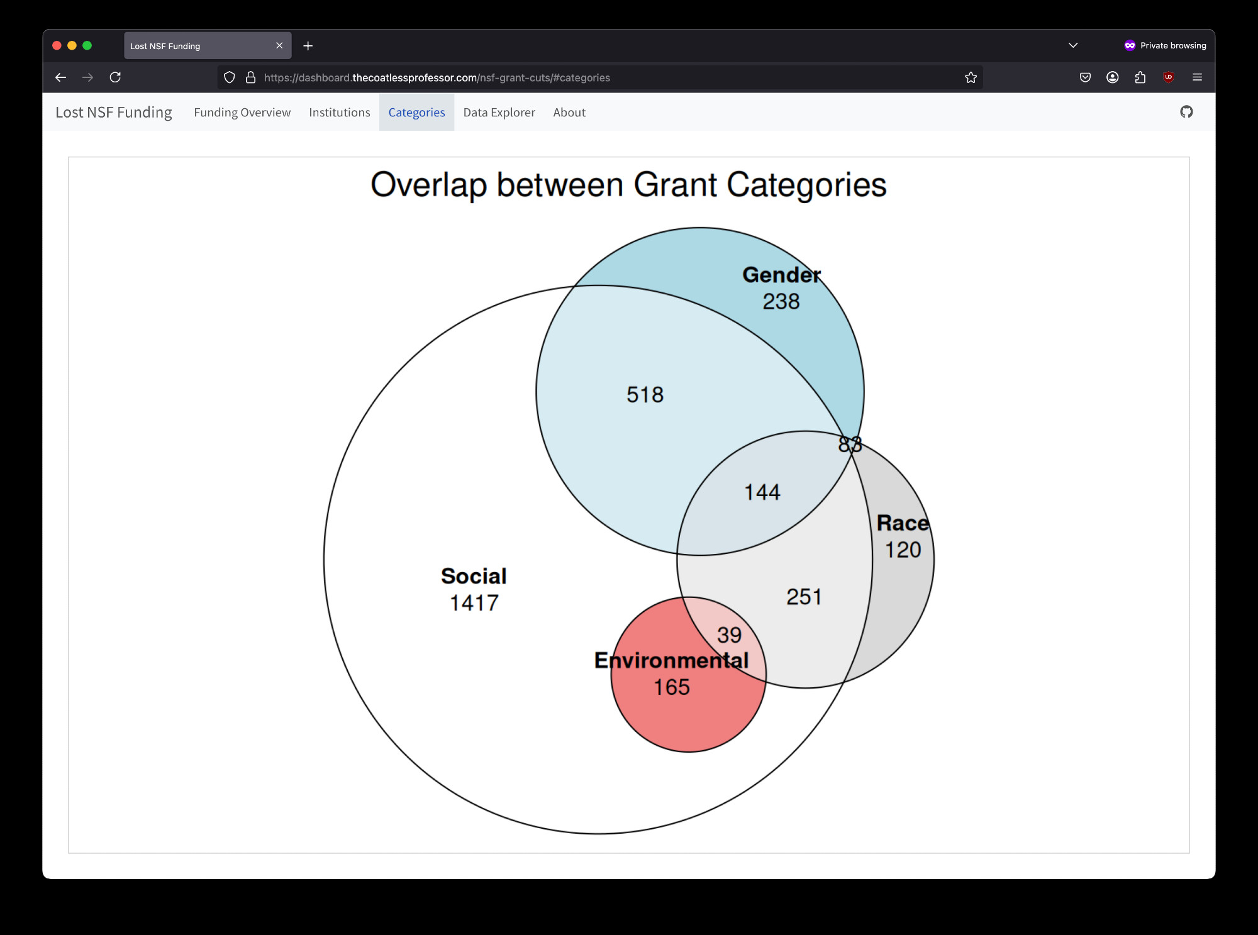Open a new browser tab

pos(308,46)
